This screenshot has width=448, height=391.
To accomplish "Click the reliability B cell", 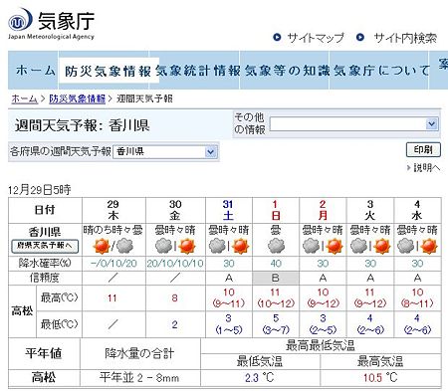I will (x=276, y=278).
